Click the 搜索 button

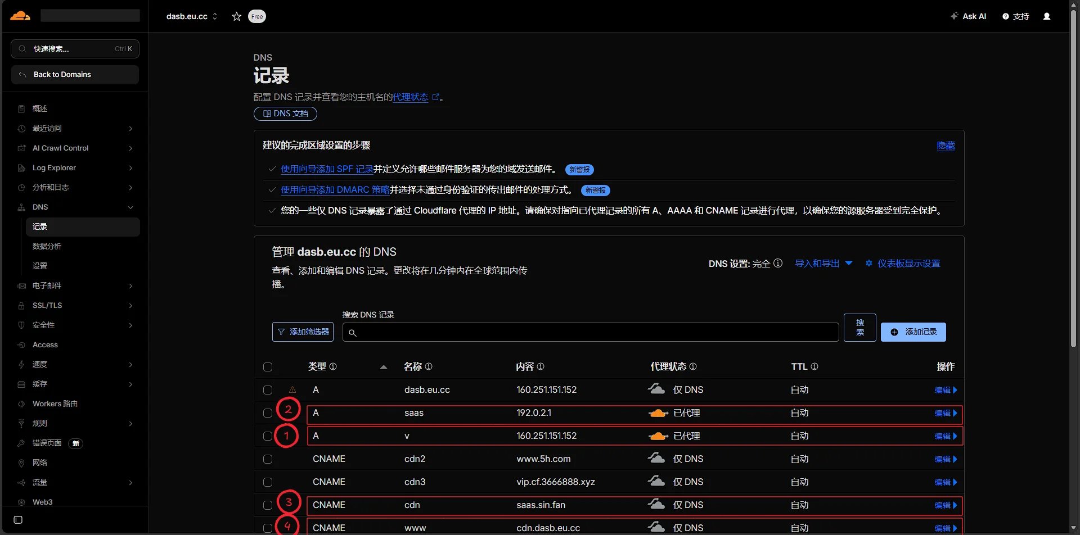click(x=859, y=328)
